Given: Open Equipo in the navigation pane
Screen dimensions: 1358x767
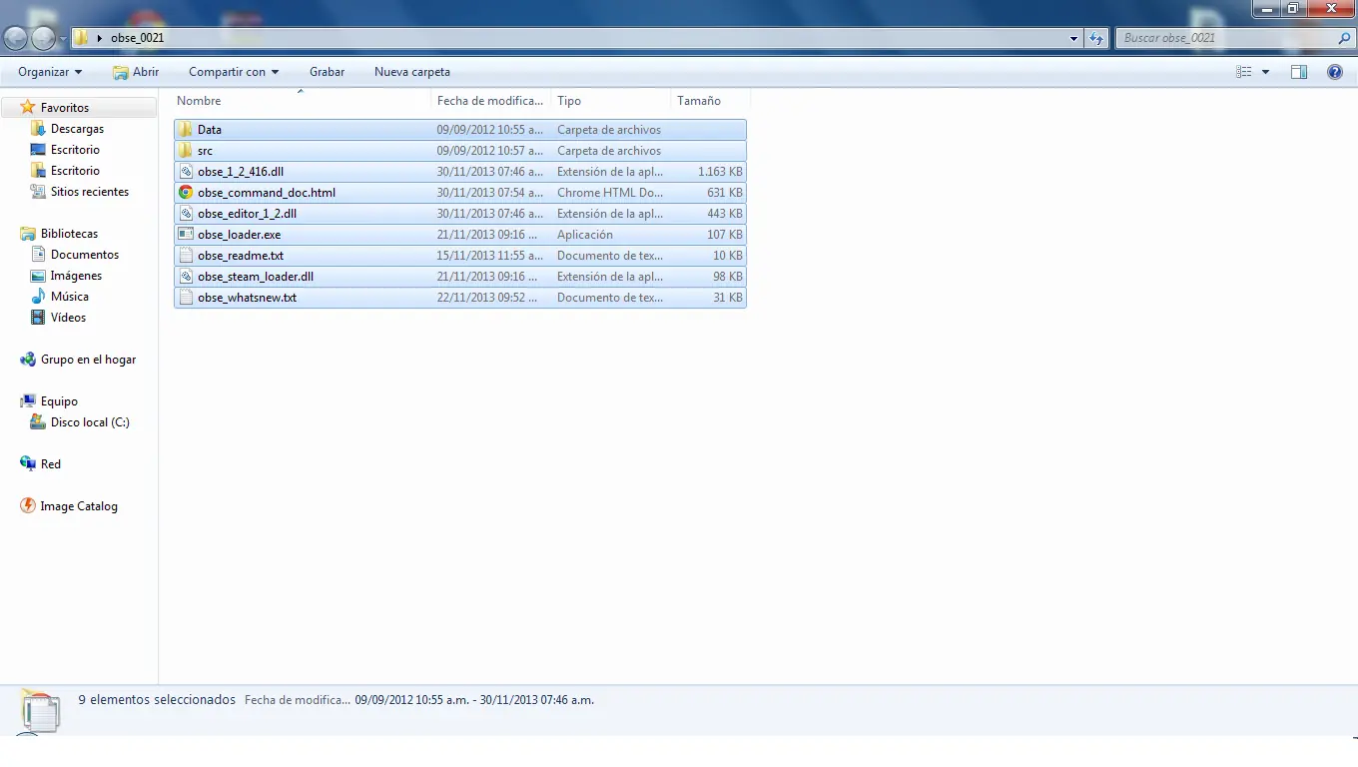Looking at the screenshot, I should (x=59, y=401).
